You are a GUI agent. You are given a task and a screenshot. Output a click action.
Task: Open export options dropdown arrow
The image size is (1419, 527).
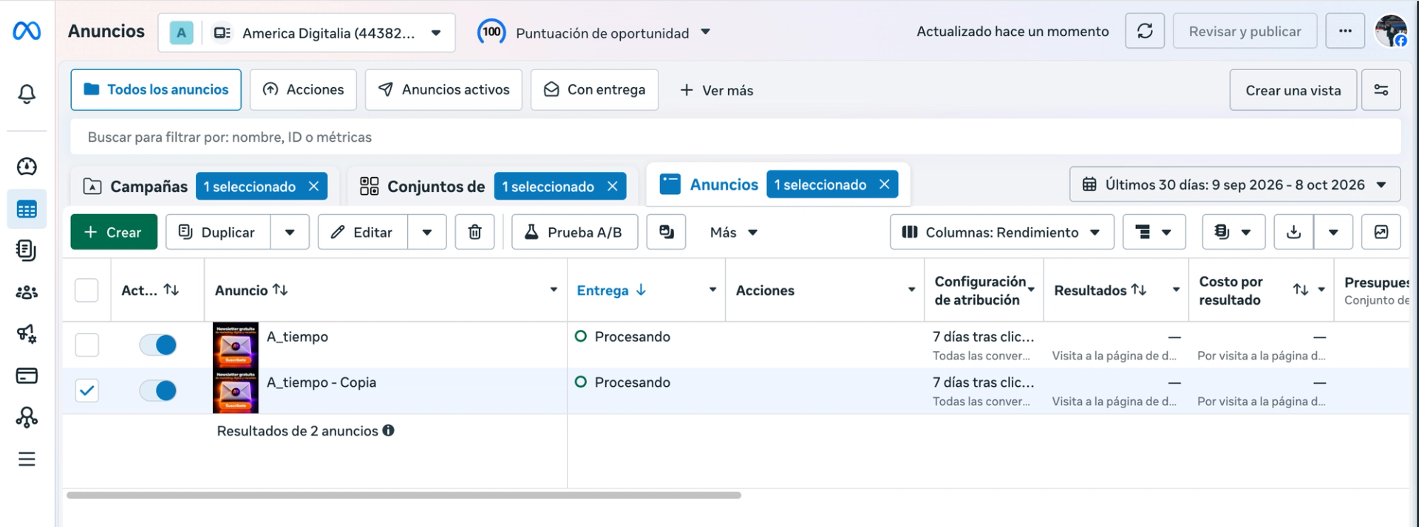pos(1333,232)
